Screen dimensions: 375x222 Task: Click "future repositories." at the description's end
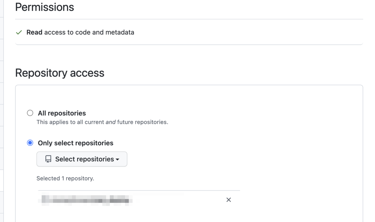click(143, 122)
